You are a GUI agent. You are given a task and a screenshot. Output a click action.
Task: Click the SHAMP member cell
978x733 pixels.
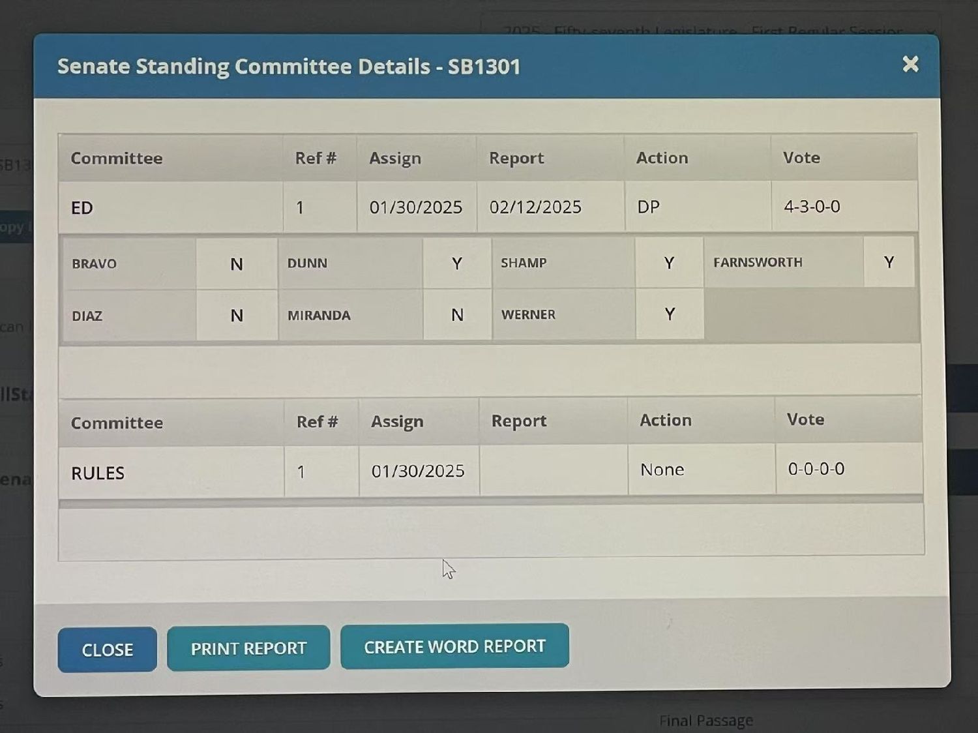[524, 263]
